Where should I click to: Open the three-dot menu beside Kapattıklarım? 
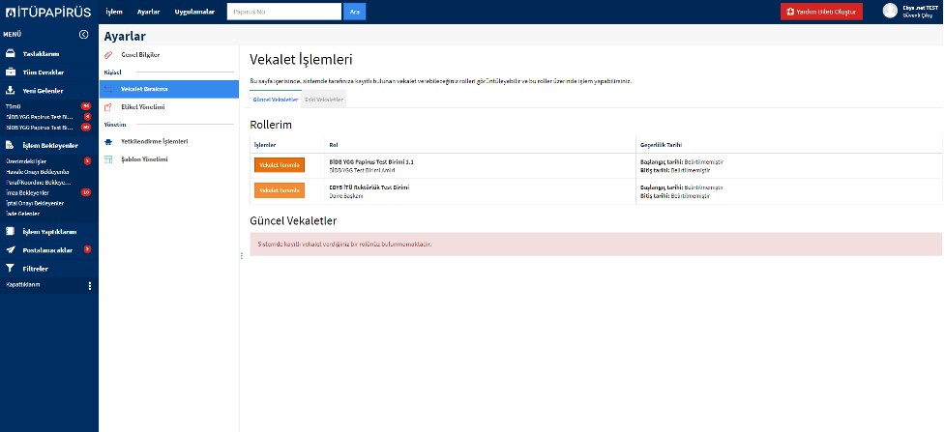(x=90, y=286)
